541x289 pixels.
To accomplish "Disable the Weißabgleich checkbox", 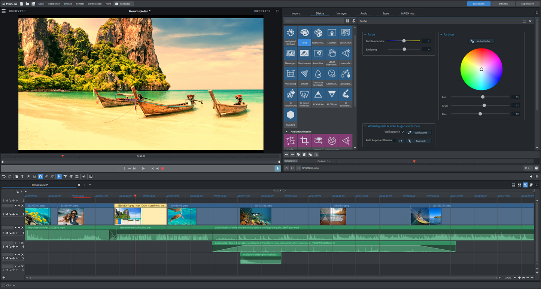I will (x=403, y=132).
